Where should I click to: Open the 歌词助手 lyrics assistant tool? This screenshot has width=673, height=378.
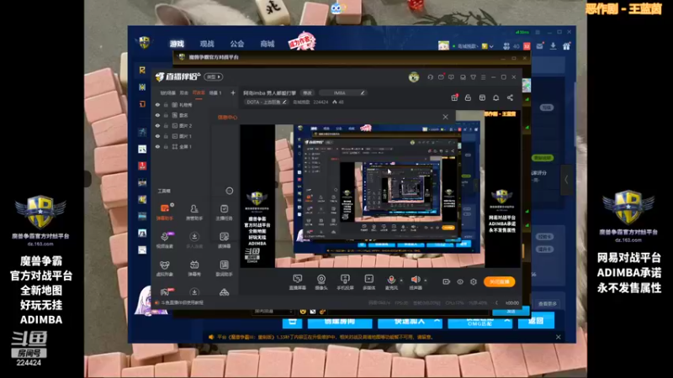(x=224, y=268)
